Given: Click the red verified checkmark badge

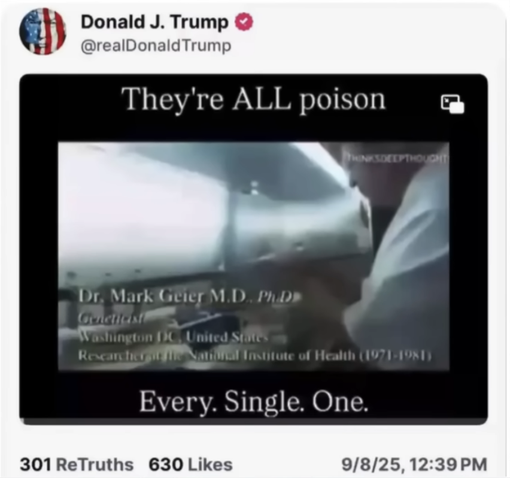Looking at the screenshot, I should point(244,22).
